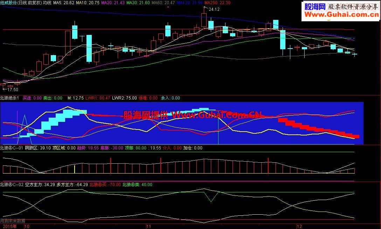The height and width of the screenshot is (229, 381).
Task: Click the 空方主力: 34.29 value
Action: (x=40, y=185)
